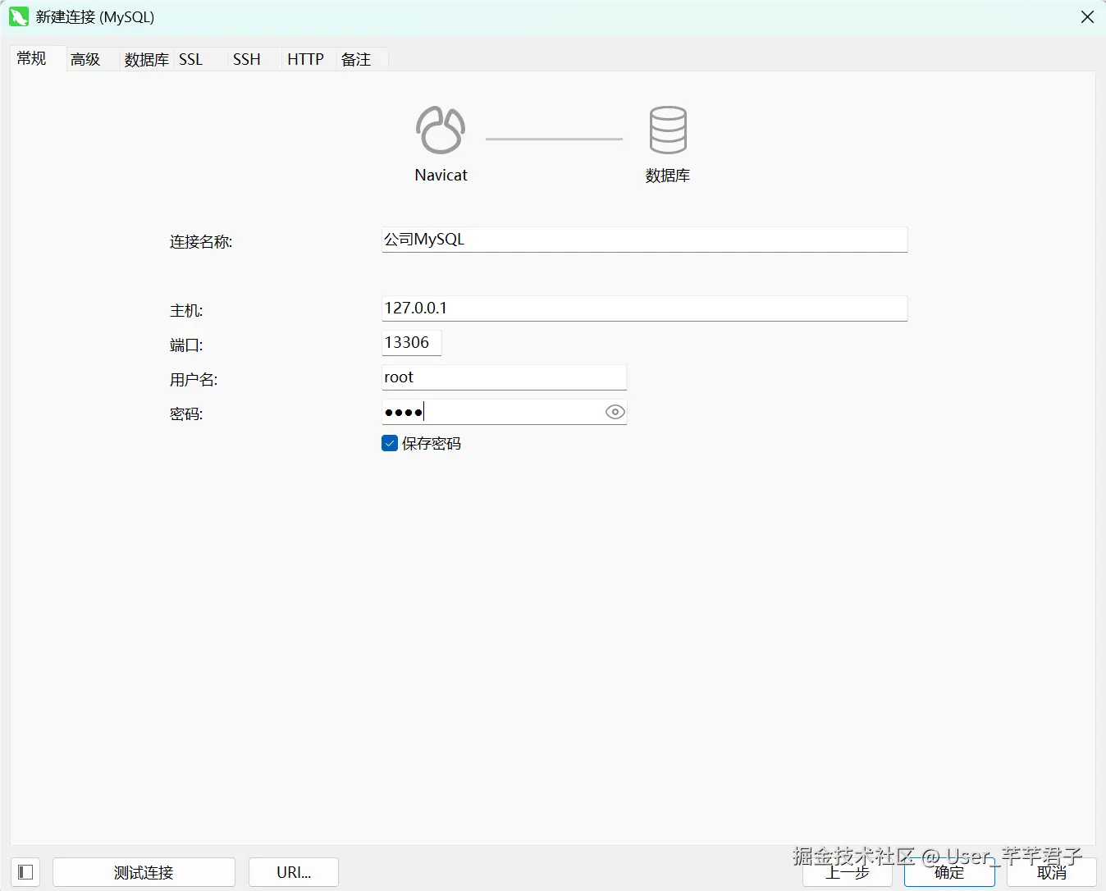The width and height of the screenshot is (1106, 891).
Task: Click the 密码: label
Action: point(186,414)
